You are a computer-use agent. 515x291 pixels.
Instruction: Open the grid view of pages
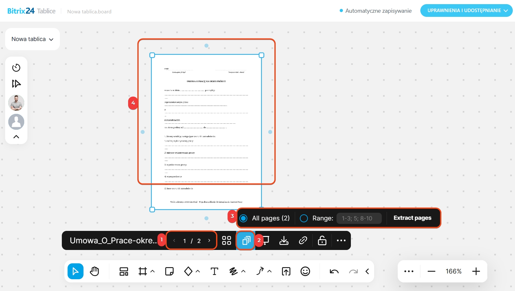pyautogui.click(x=226, y=240)
